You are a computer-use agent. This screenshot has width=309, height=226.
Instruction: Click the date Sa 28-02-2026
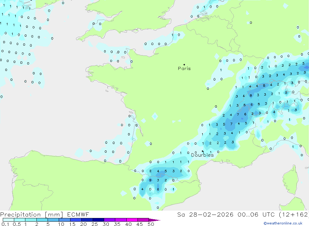[x=205, y=214]
